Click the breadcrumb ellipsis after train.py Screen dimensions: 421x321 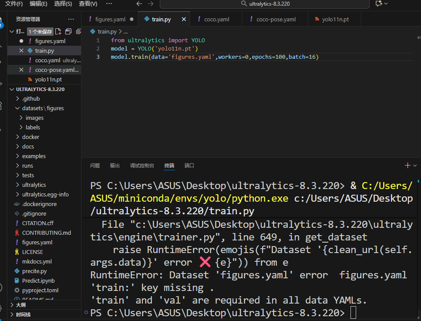click(126, 32)
